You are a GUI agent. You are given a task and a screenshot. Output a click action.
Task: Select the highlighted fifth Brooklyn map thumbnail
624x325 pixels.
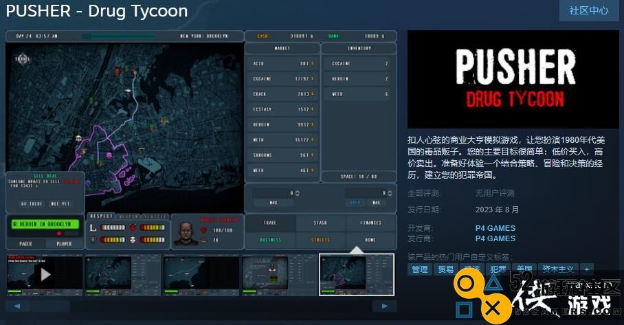coord(357,275)
